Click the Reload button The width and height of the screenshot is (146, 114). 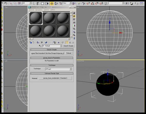tap(69, 53)
